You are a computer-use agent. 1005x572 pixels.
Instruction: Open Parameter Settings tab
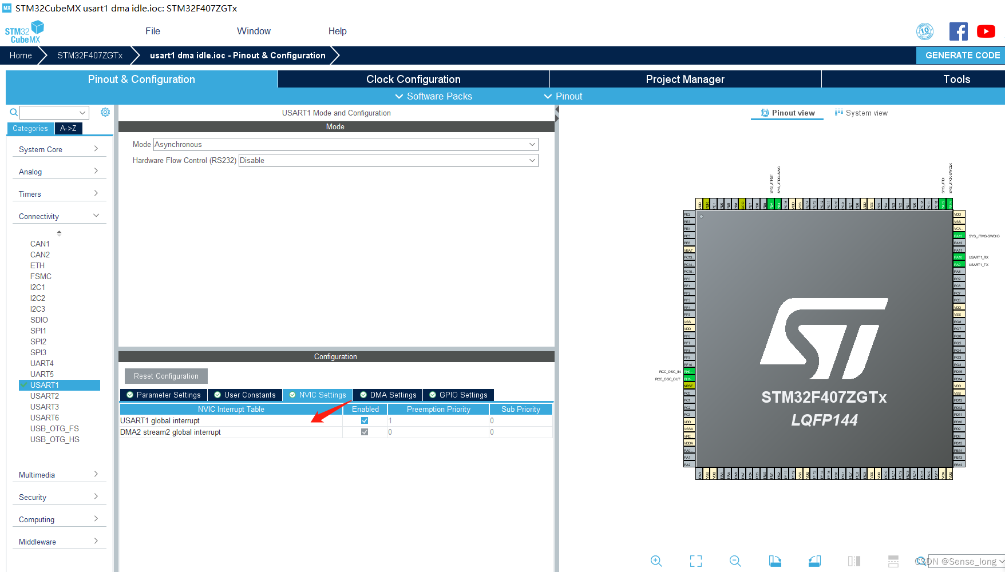163,395
